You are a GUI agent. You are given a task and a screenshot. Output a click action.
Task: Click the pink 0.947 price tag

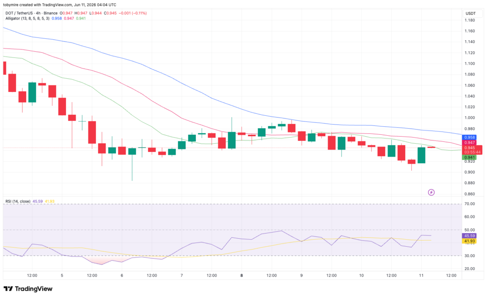pyautogui.click(x=469, y=142)
